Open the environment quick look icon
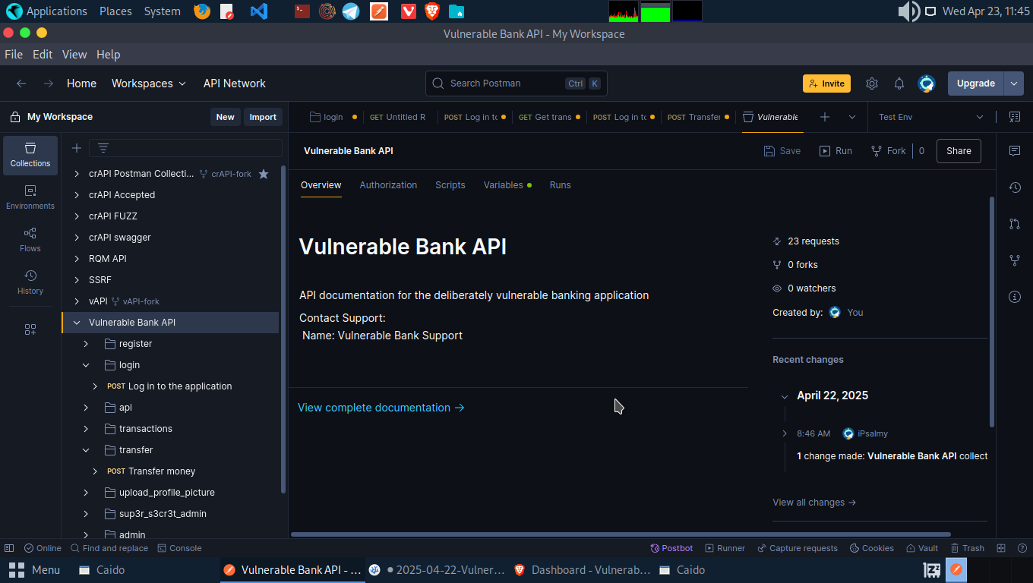The width and height of the screenshot is (1033, 583). pyautogui.click(x=1015, y=117)
